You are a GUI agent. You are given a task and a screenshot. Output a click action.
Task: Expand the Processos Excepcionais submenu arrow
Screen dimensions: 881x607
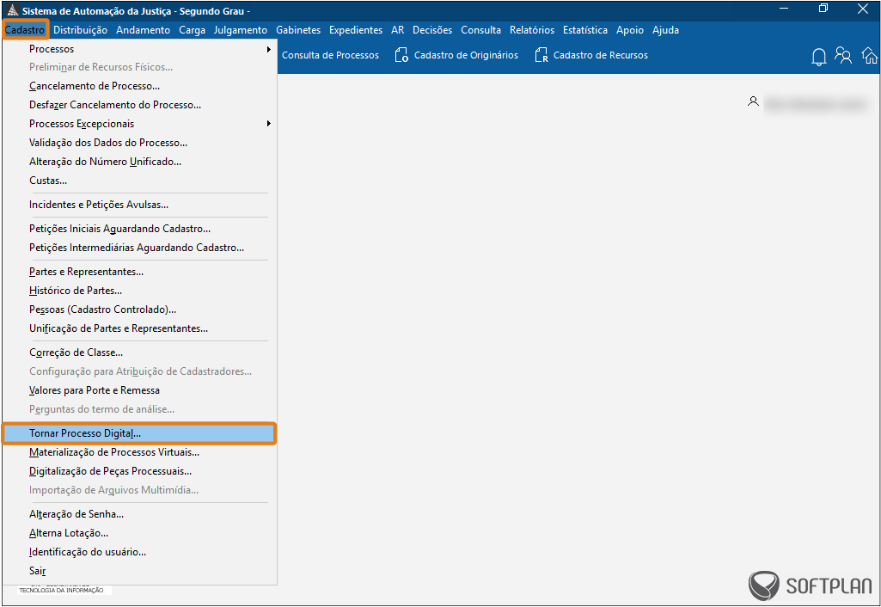click(x=269, y=124)
